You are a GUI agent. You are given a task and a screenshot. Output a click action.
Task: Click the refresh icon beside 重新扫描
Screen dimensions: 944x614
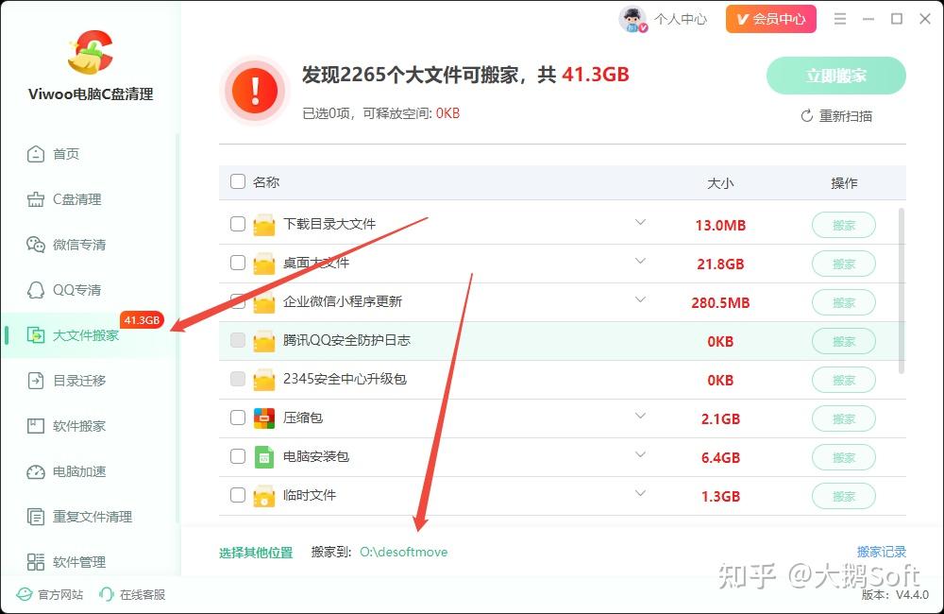click(807, 115)
